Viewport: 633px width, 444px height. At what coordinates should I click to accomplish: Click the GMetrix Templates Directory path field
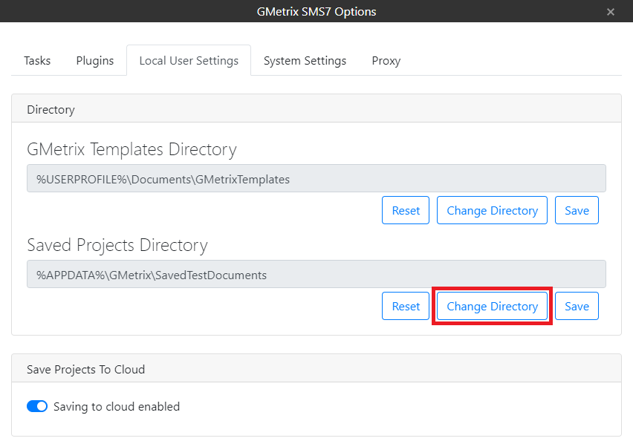click(316, 178)
